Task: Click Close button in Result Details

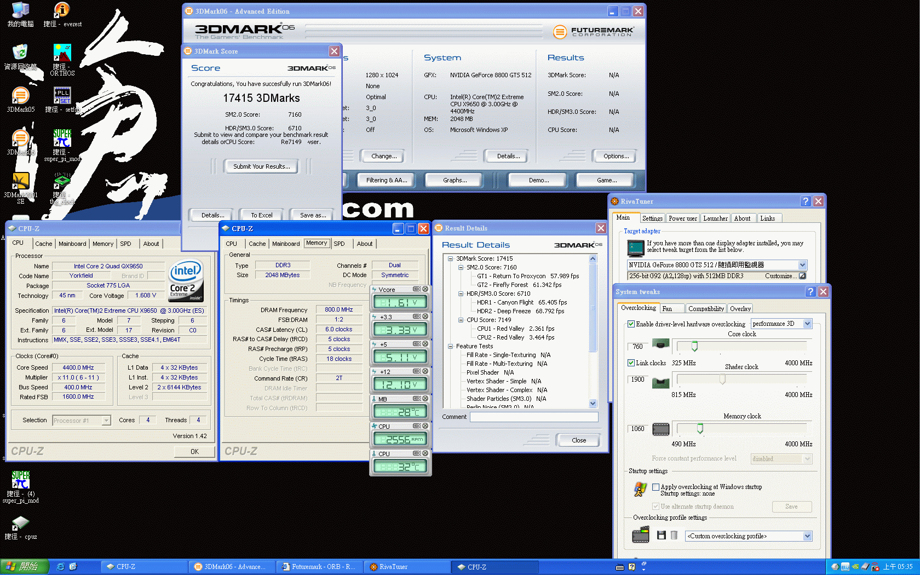Action: [578, 440]
